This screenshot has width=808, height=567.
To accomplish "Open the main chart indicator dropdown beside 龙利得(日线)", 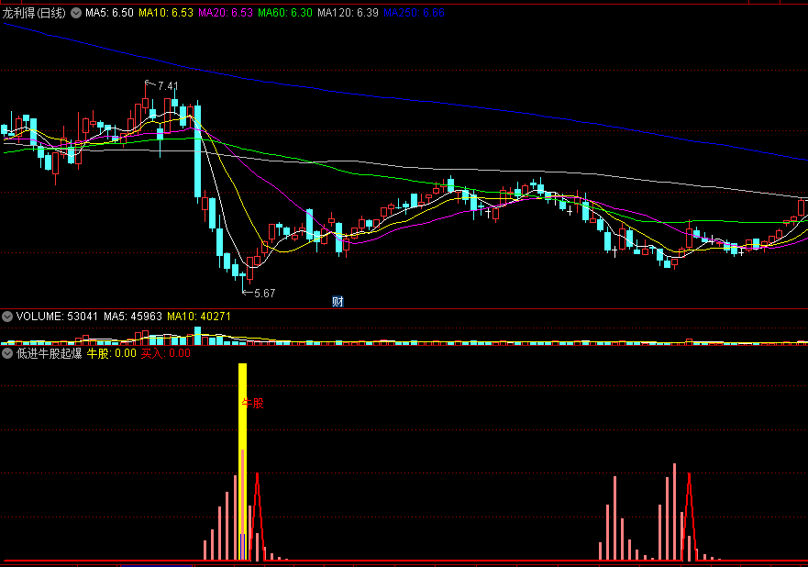I will point(76,13).
